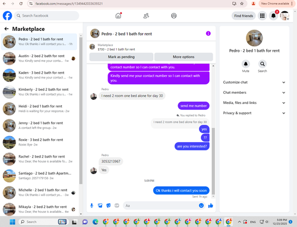Click the Search Facebook field
The height and width of the screenshot is (227, 297).
tap(46, 15)
